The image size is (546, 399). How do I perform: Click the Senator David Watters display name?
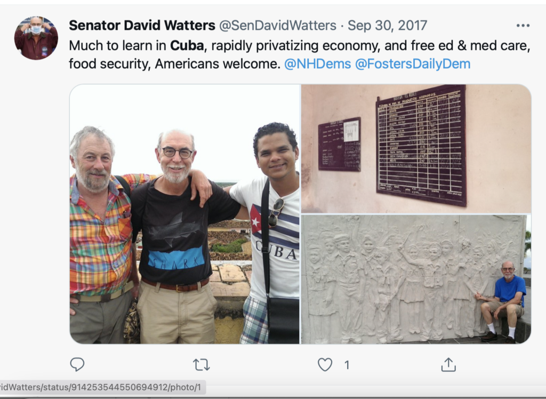point(142,26)
